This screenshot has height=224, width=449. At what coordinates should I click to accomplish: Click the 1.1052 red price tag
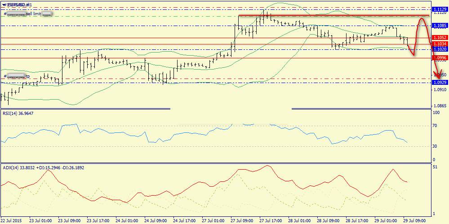coord(438,38)
